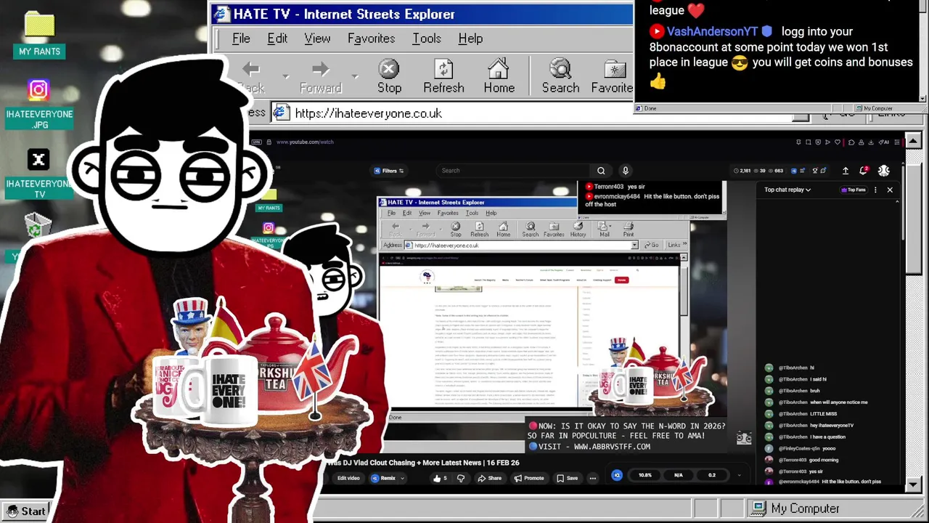This screenshot has width=929, height=523.
Task: Toggle the Filters button near search
Action: coord(389,171)
